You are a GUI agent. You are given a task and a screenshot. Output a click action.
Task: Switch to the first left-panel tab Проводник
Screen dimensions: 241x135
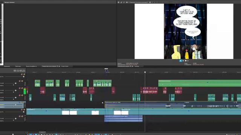tap(7, 66)
